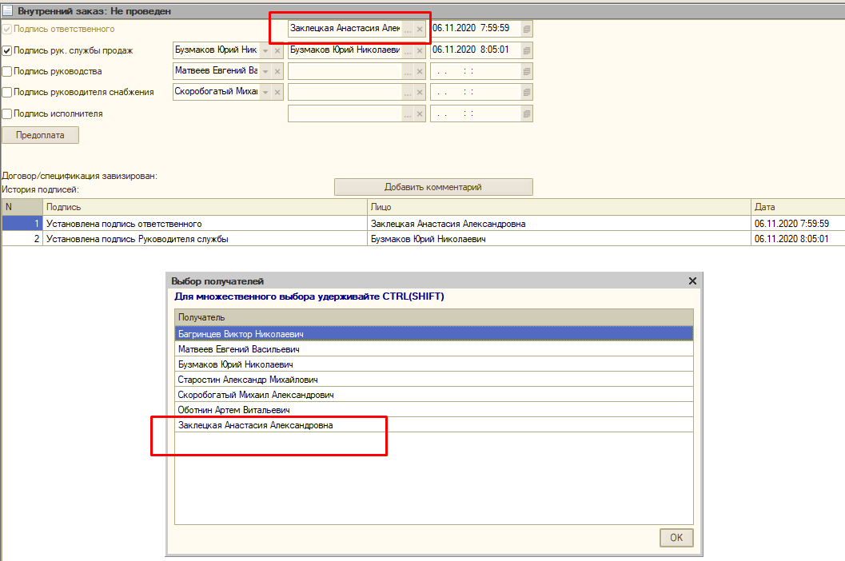
Task: Select recipient Багринцев Виктор Николаевич
Action: [x=434, y=334]
